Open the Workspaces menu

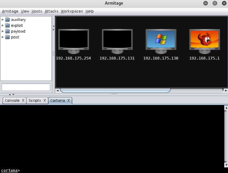coord(72,11)
